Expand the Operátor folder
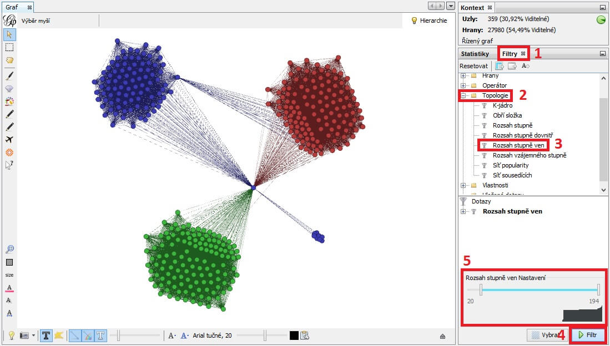The image size is (610, 346). coord(463,85)
